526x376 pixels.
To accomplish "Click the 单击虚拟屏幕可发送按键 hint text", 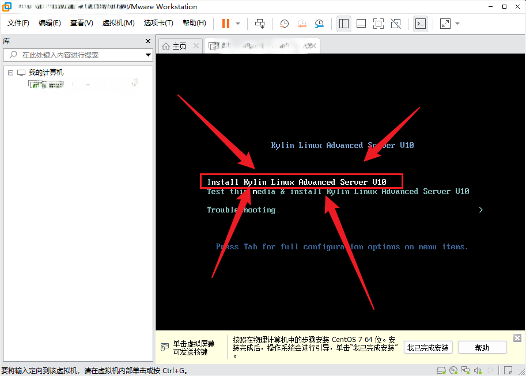I will click(194, 348).
